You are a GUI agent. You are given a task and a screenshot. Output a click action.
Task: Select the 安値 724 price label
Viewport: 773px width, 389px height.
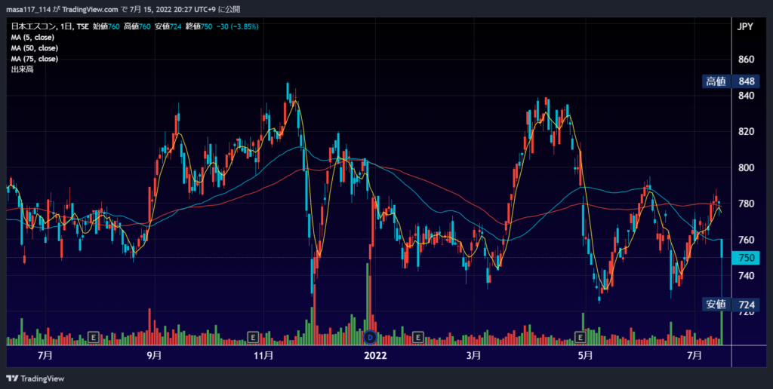click(x=731, y=305)
